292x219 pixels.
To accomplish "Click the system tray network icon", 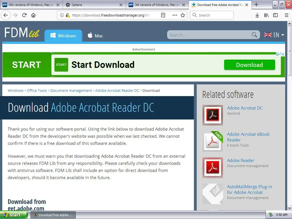I will [271, 215].
